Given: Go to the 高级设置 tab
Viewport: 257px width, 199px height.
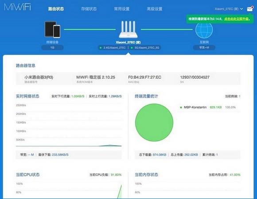Looking at the screenshot, I should click(154, 9).
